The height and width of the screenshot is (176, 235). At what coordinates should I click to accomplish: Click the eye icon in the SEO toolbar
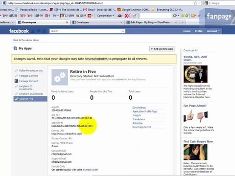pyautogui.click(x=120, y=16)
